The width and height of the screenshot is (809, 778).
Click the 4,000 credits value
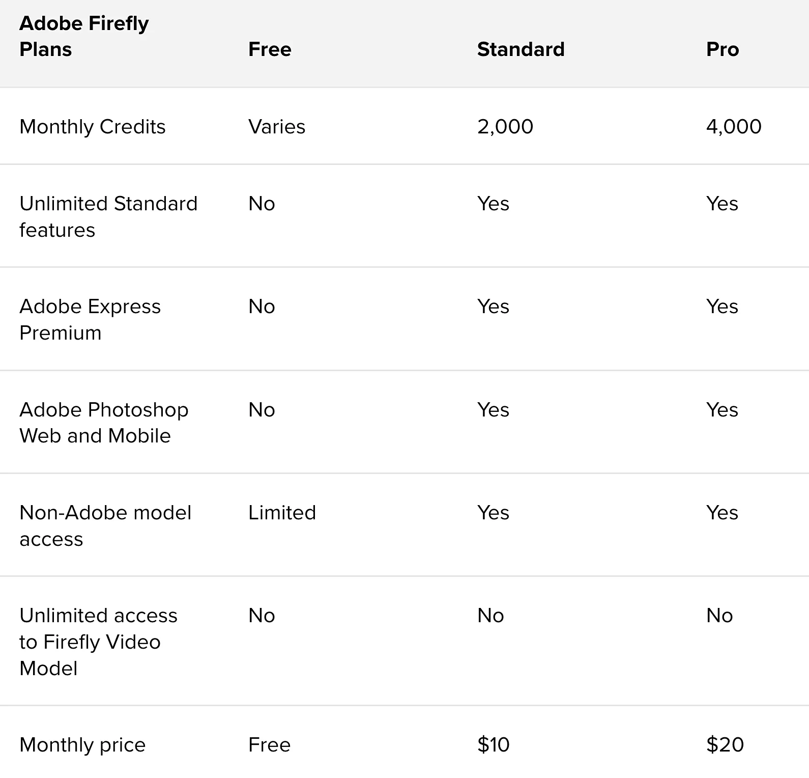click(733, 127)
